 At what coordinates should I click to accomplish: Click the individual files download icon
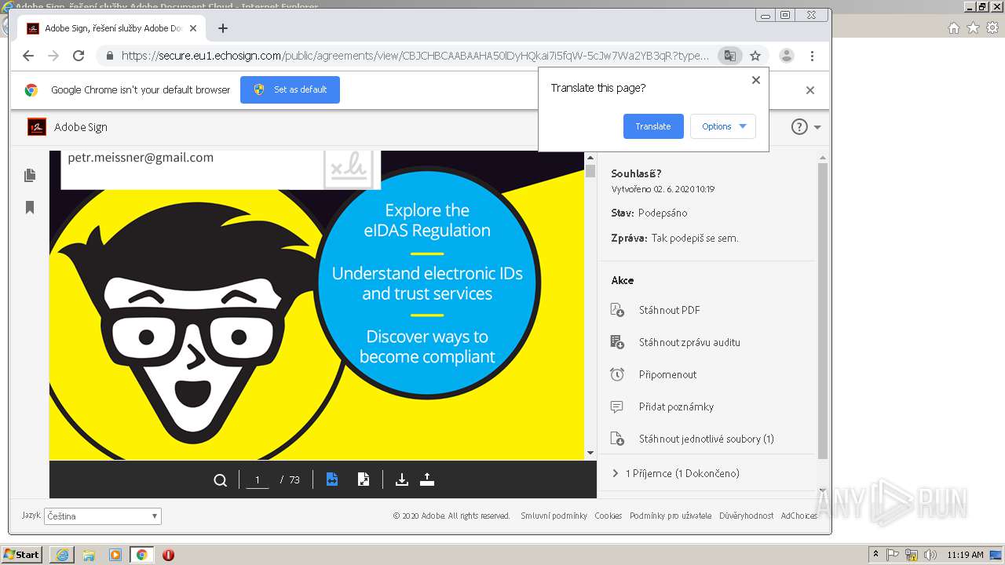[x=617, y=439]
